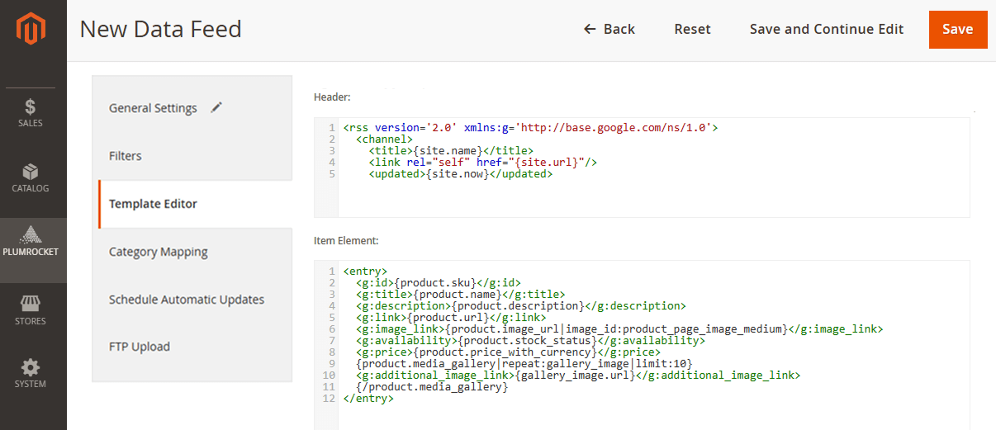Screen dimensions: 996x430
Task: Click the New Data Feed page title
Action: click(161, 30)
